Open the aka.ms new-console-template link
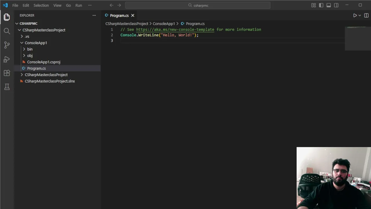371x209 pixels. click(175, 29)
